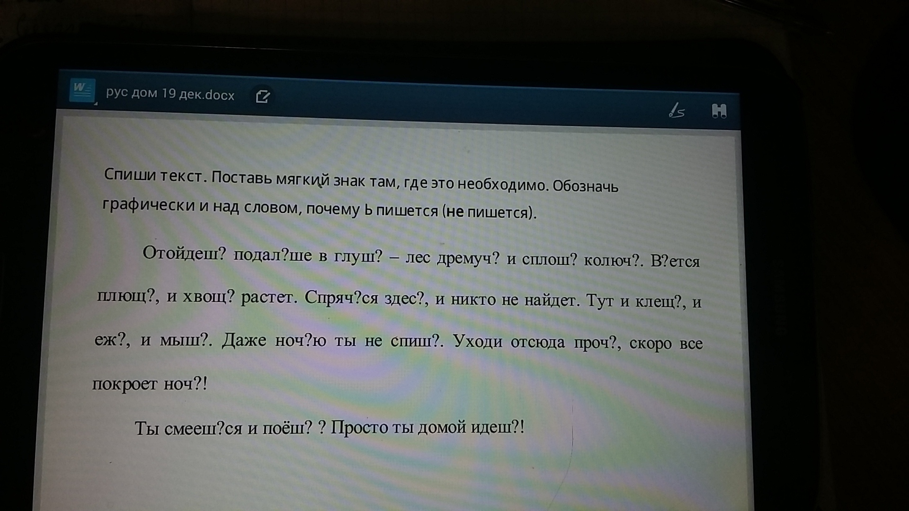The width and height of the screenshot is (909, 511).
Task: Tap the word 'подал?ше' in the text
Action: (273, 255)
